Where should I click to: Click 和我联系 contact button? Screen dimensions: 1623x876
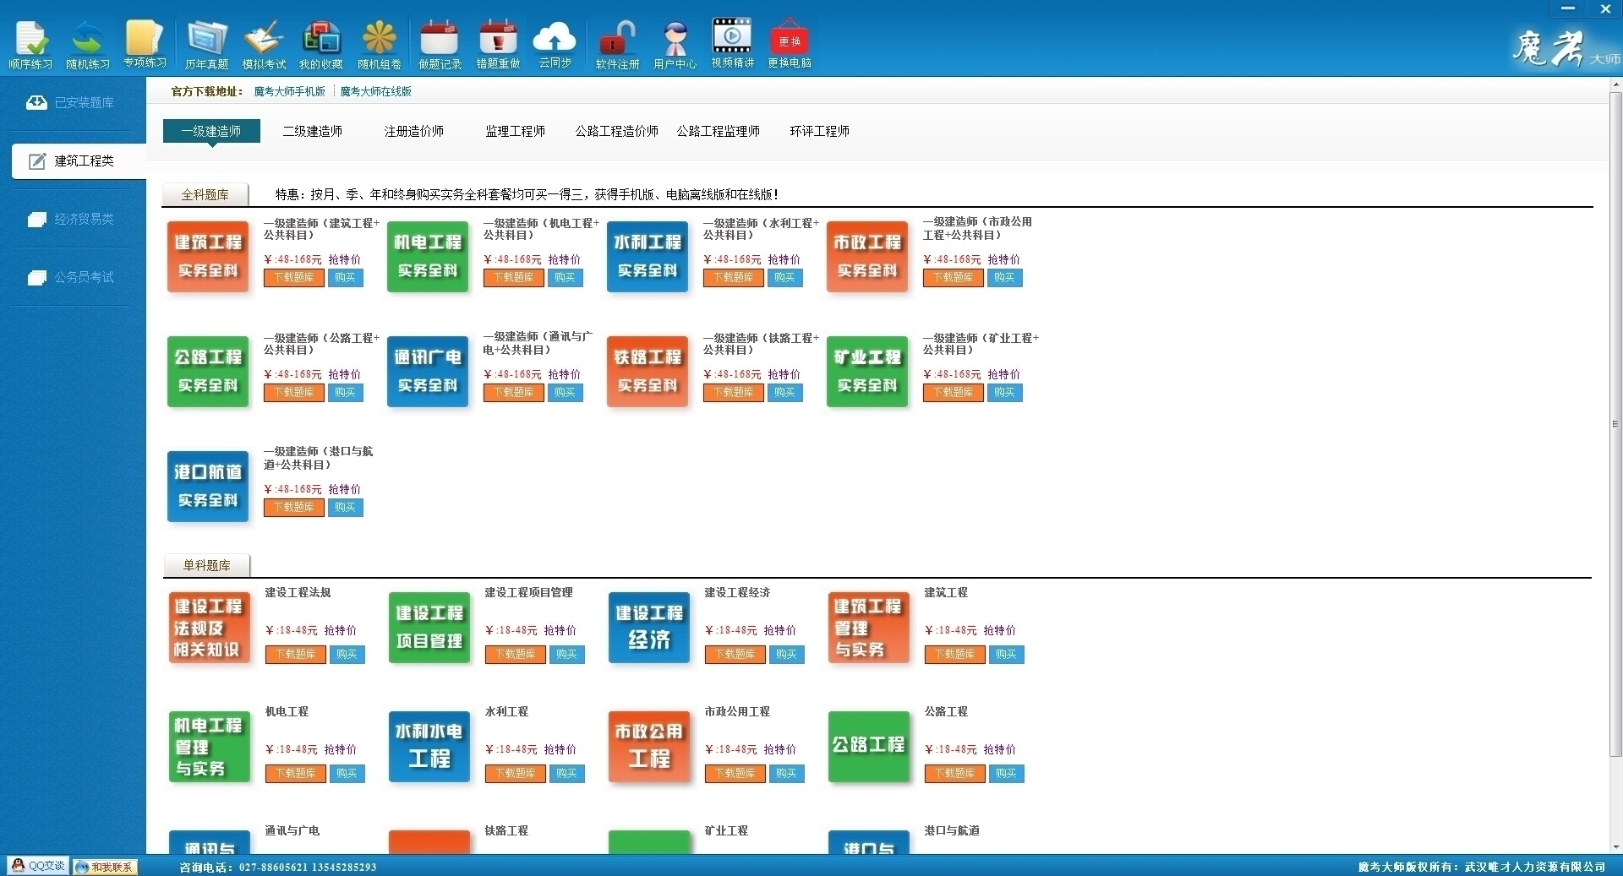[105, 867]
